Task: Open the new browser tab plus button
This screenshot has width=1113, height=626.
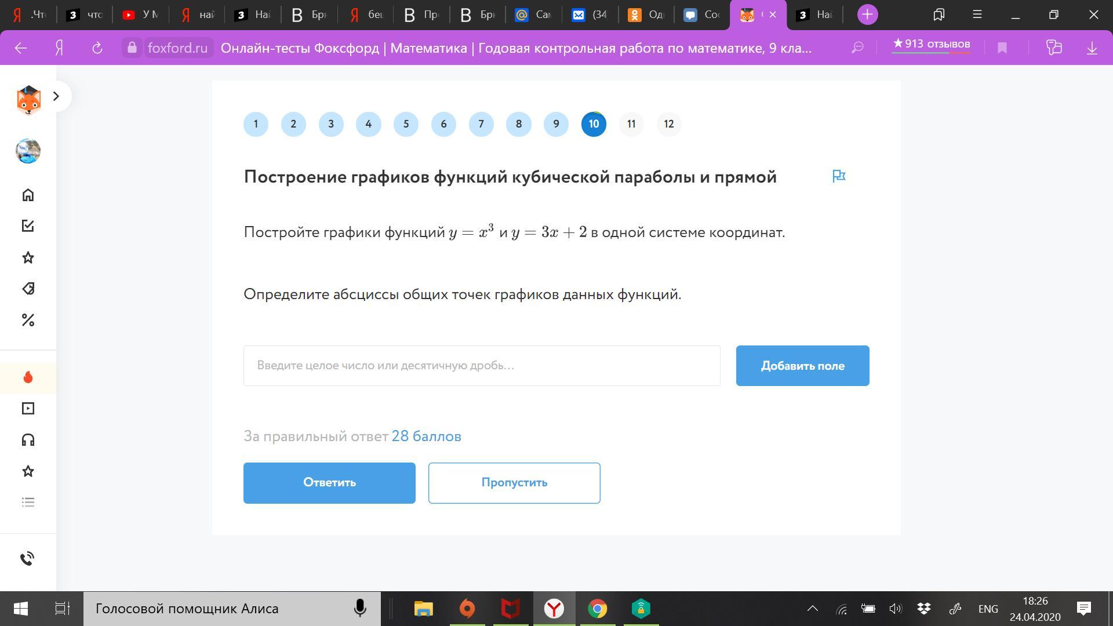Action: point(867,15)
